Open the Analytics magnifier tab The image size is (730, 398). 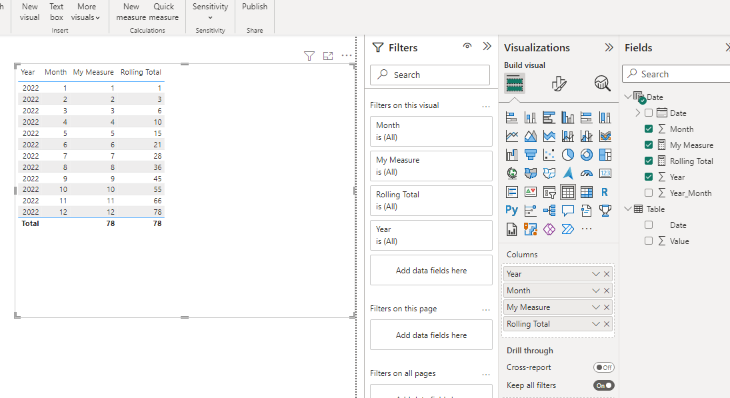(603, 84)
